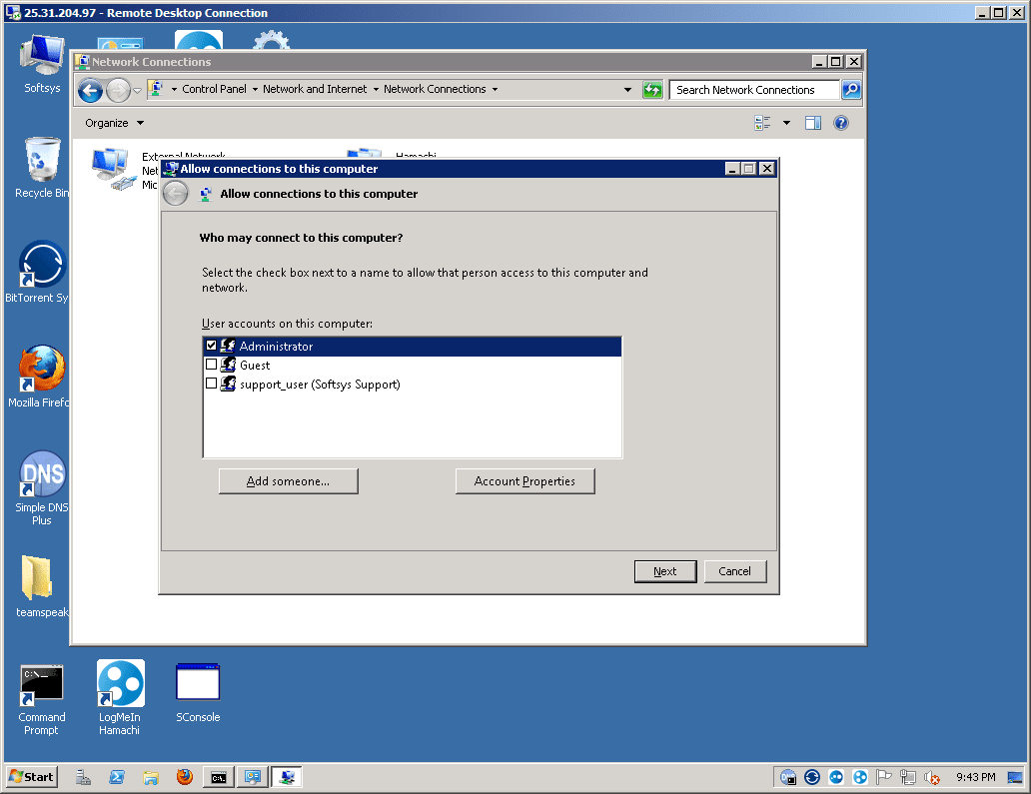
Task: Open the views options dropdown arrow
Action: click(786, 123)
